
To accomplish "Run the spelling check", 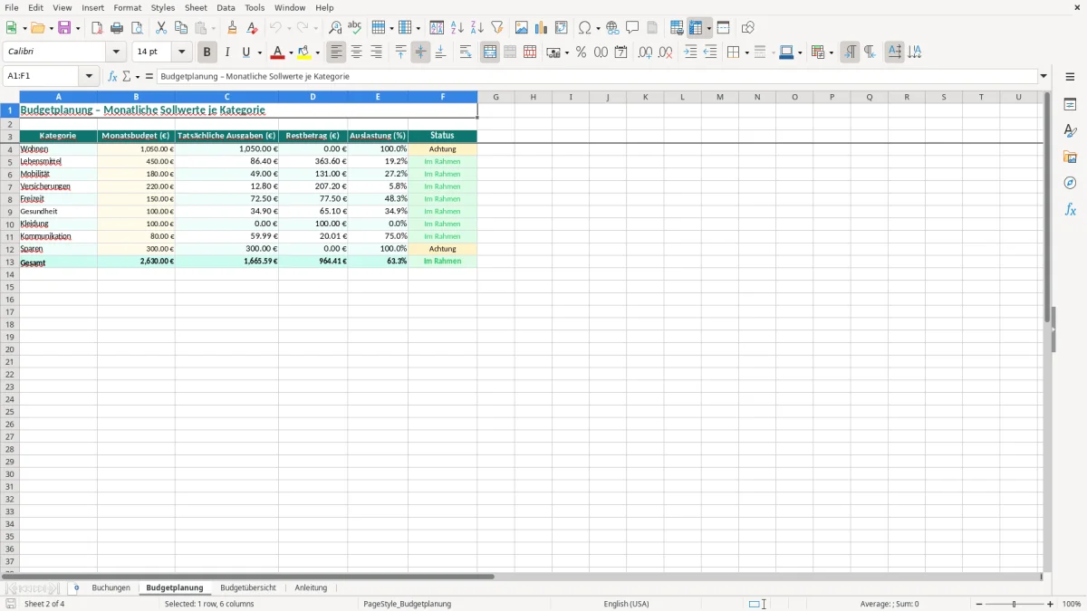I will pyautogui.click(x=355, y=28).
